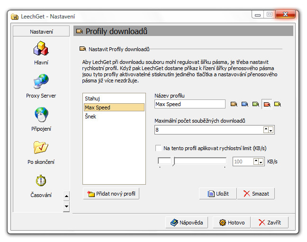Open help via Nápověda button
Viewport: 307px width, 242px height.
click(187, 223)
